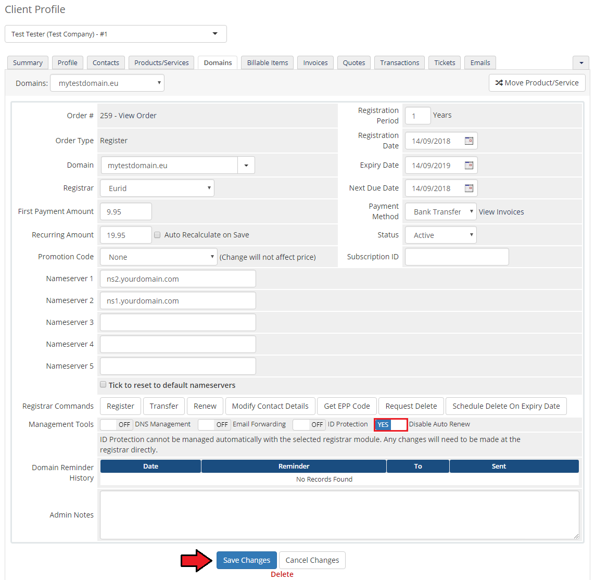Tick Auto Recalculate on Save checkbox
Viewport: 595px width, 580px height.
click(157, 235)
